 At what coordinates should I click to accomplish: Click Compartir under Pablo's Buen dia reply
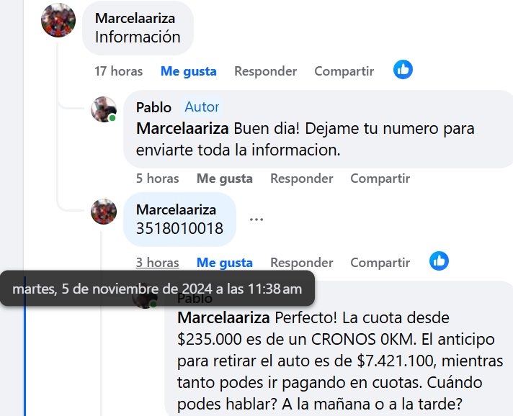pyautogui.click(x=380, y=178)
